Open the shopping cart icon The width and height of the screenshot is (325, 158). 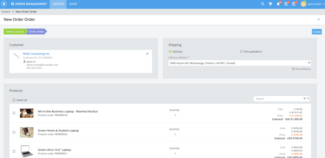(x=270, y=4)
